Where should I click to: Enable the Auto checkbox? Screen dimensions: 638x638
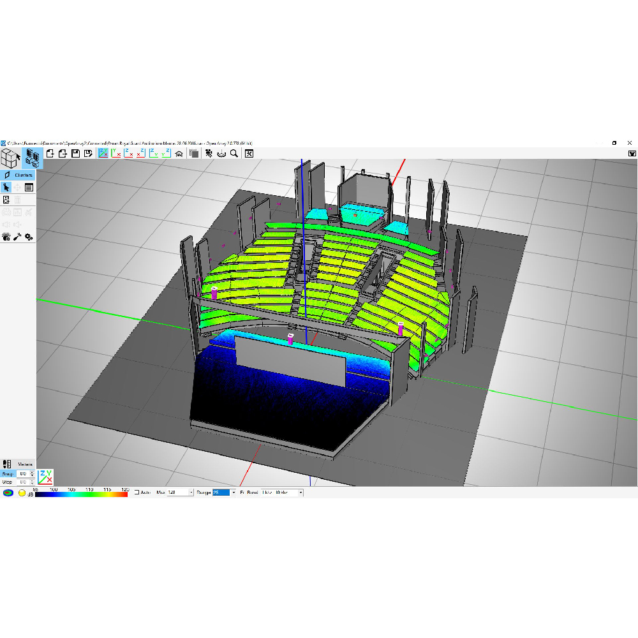137,493
